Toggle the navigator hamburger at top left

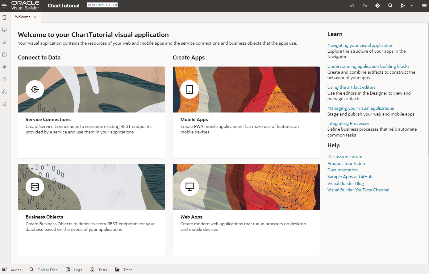4,6
